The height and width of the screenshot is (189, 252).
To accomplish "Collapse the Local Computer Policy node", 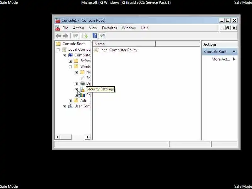I will click(x=58, y=50).
